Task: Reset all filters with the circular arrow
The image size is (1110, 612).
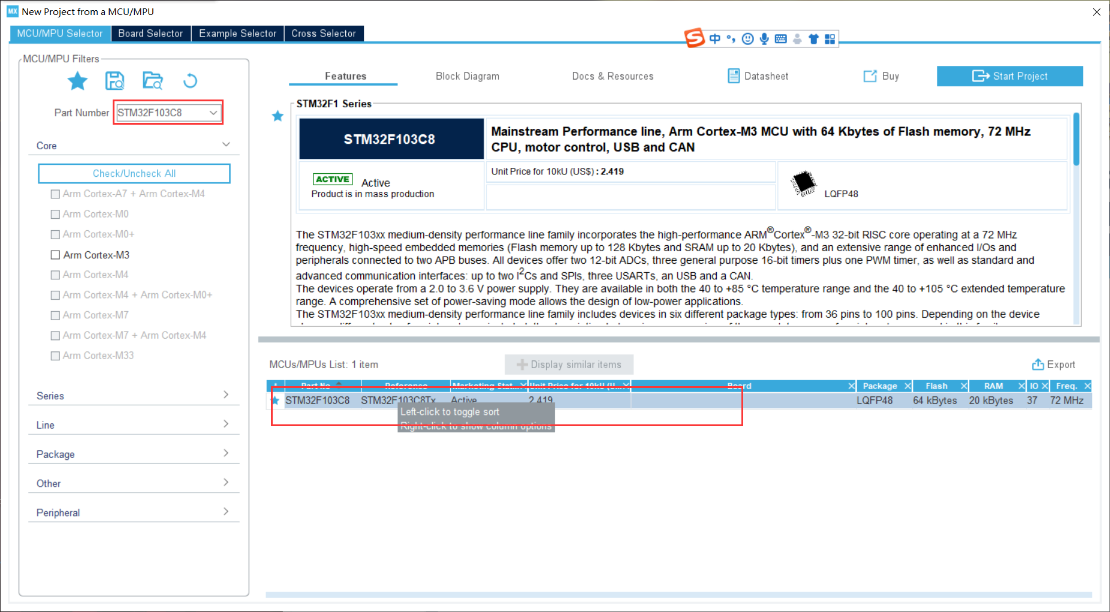Action: [x=190, y=80]
